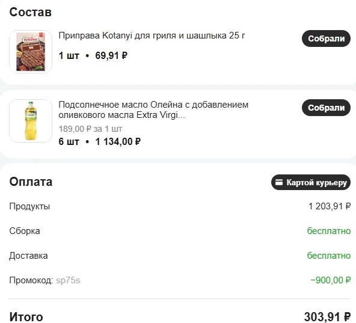356x323 pixels.
Task: Open the Oleina sunflower oil product title
Action: pyautogui.click(x=153, y=110)
